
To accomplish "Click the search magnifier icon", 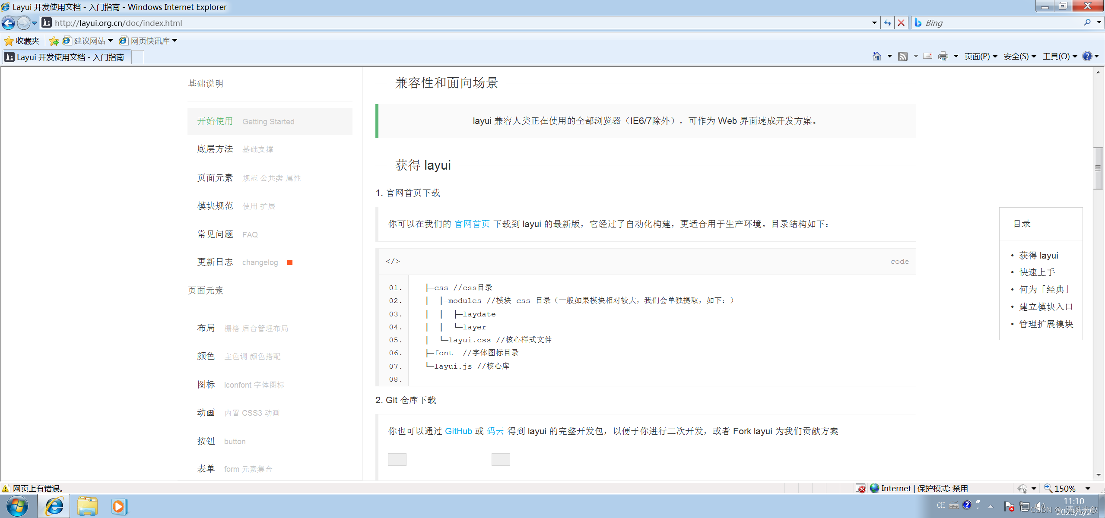I will pos(1087,22).
